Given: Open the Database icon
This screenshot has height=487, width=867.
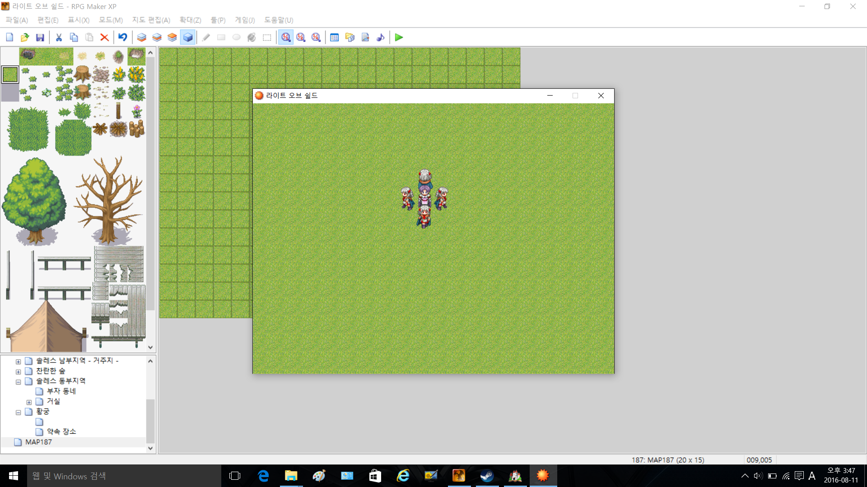Looking at the screenshot, I should (x=335, y=37).
